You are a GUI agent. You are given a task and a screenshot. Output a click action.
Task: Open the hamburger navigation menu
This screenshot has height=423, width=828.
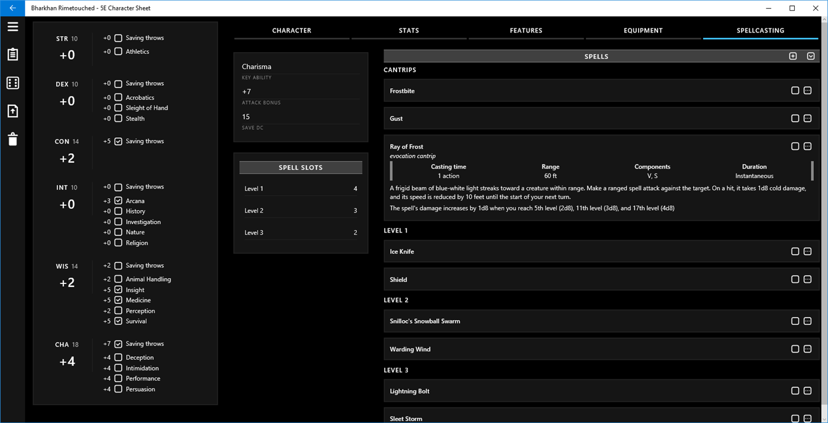click(x=12, y=26)
